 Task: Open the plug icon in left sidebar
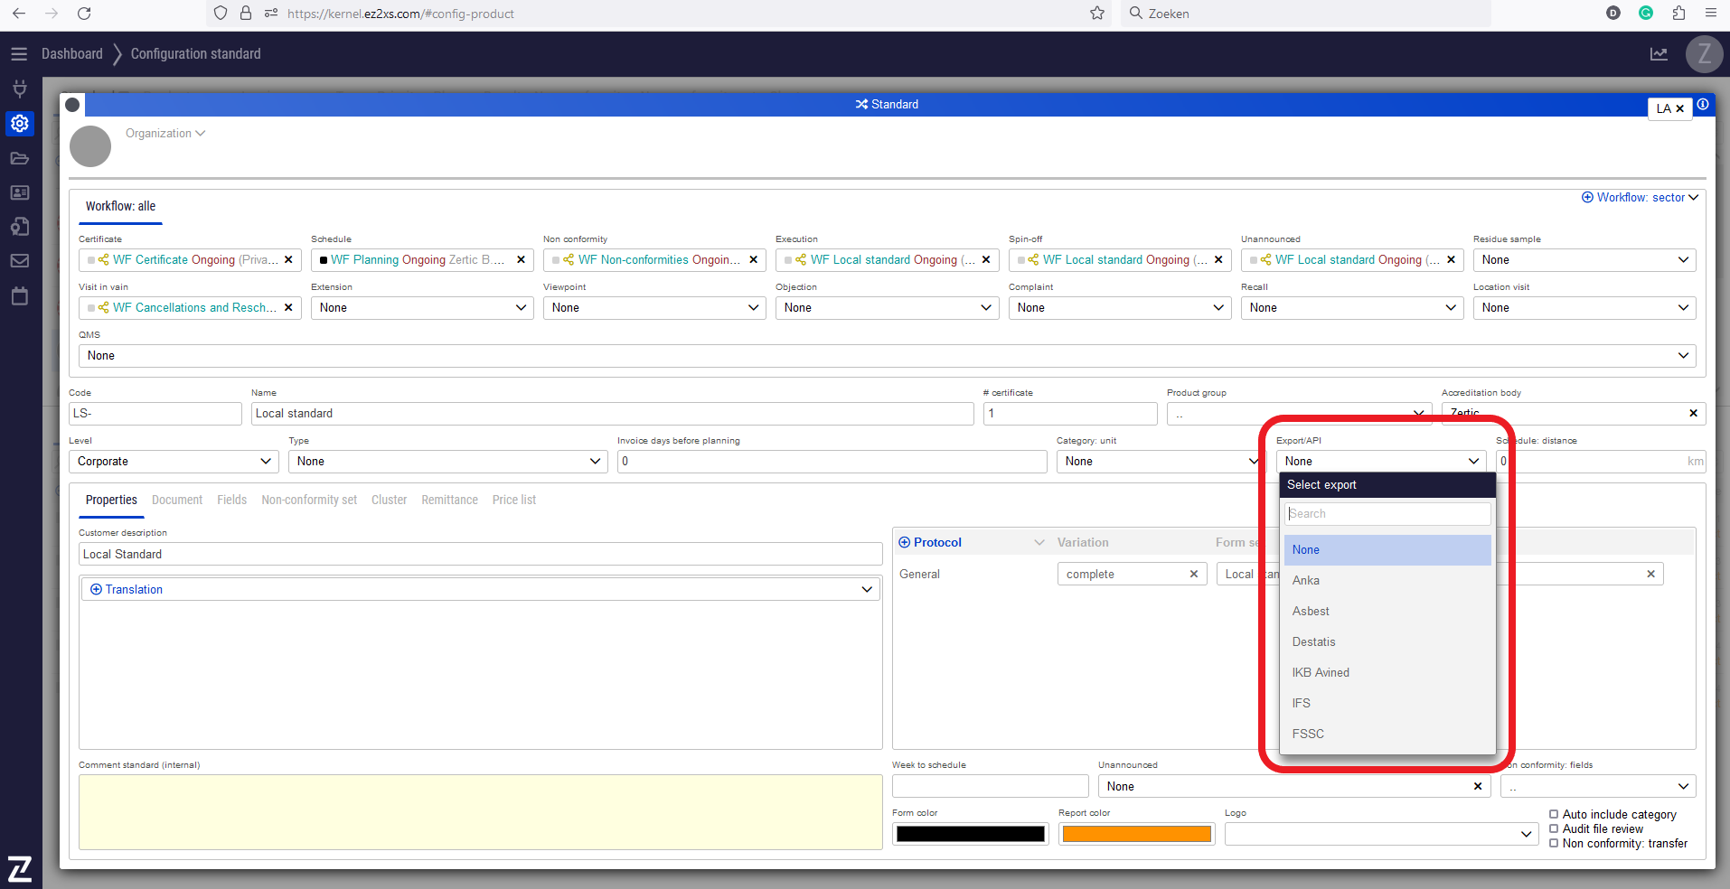(x=20, y=89)
